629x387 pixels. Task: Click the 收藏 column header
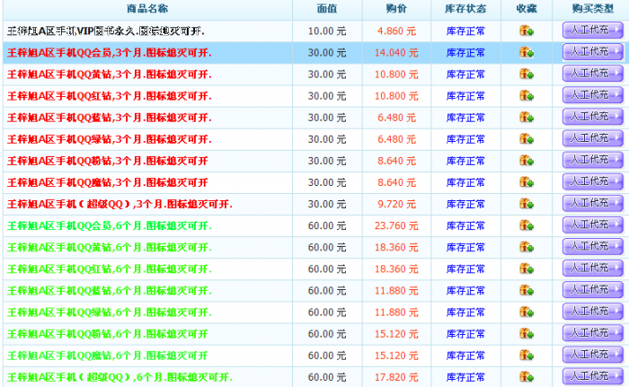[527, 8]
